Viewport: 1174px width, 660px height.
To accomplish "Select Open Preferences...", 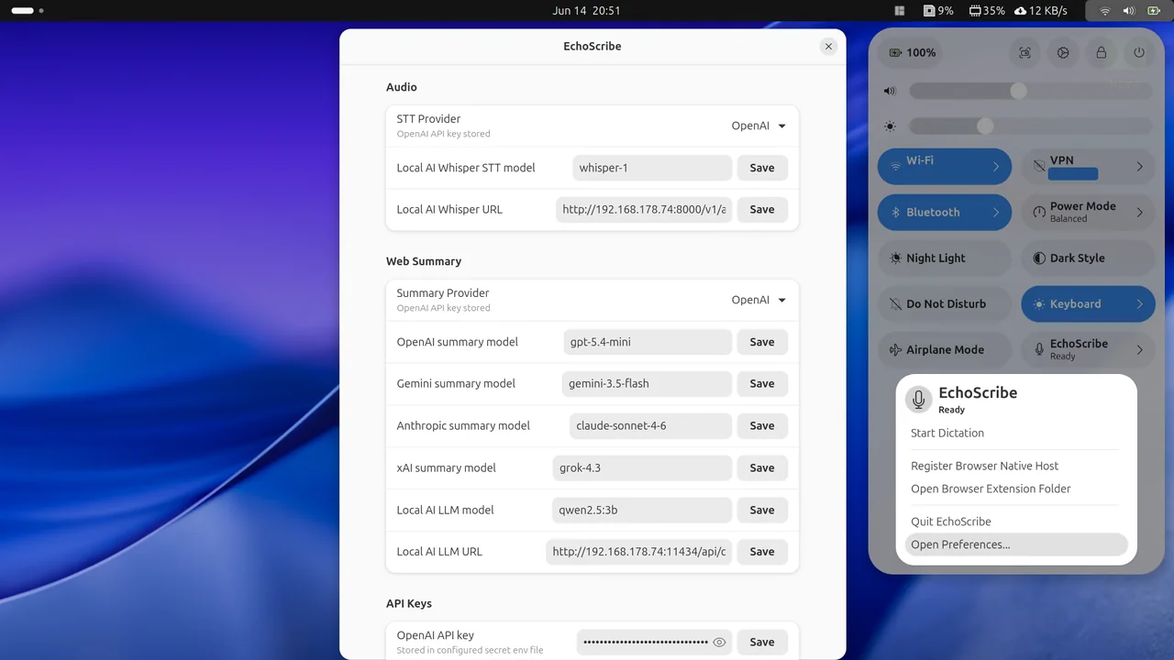I will click(1016, 544).
